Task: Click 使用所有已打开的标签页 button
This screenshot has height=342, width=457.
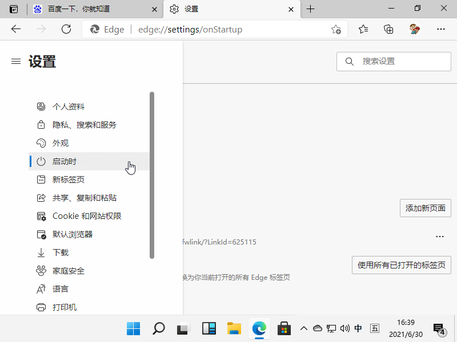Action: pyautogui.click(x=401, y=265)
